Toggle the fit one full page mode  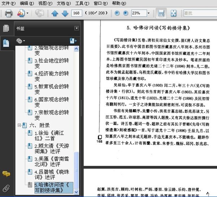pos(173,13)
